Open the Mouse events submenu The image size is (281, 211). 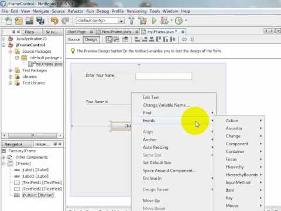coord(239,206)
